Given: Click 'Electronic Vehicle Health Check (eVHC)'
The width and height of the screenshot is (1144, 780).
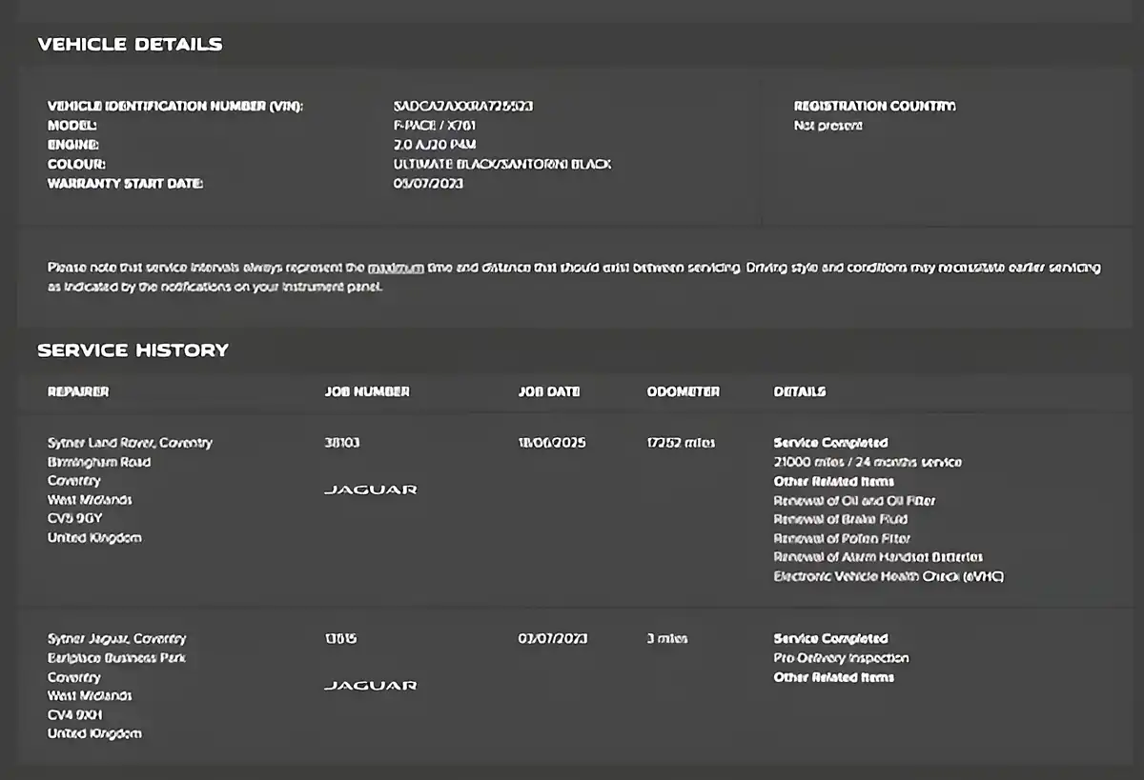Looking at the screenshot, I should click(x=889, y=576).
